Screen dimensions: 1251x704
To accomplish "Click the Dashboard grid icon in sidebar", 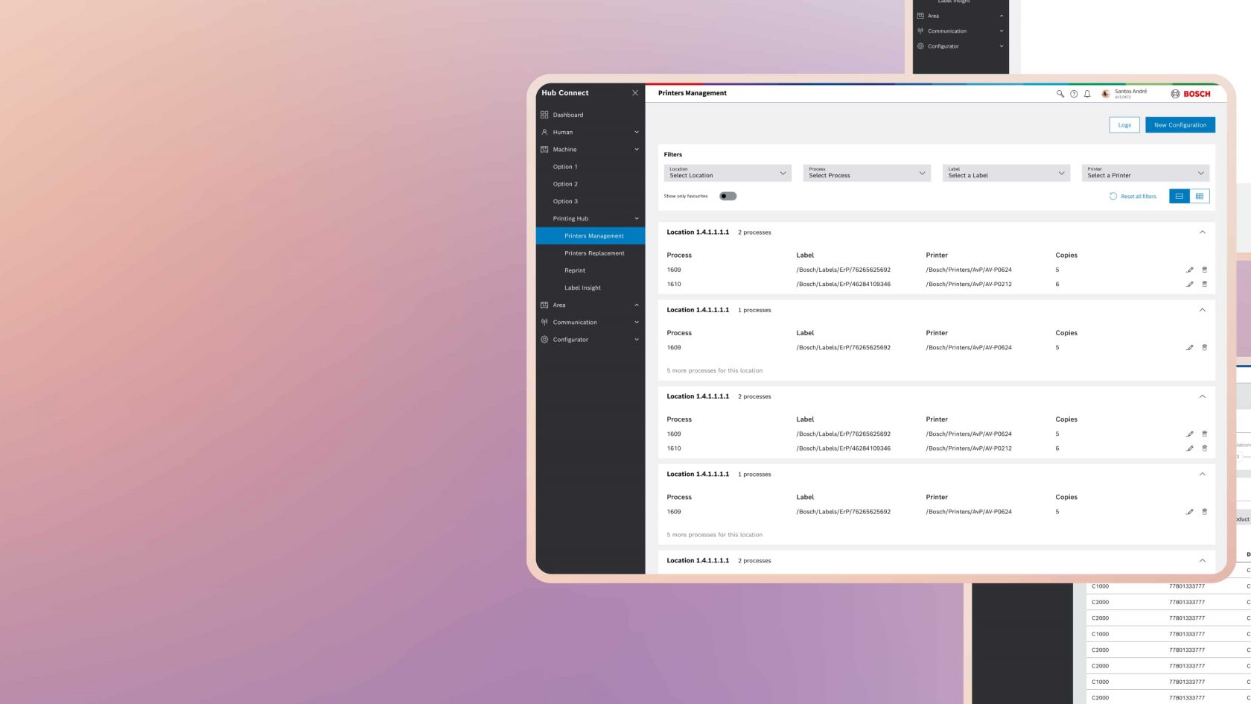I will pos(544,115).
